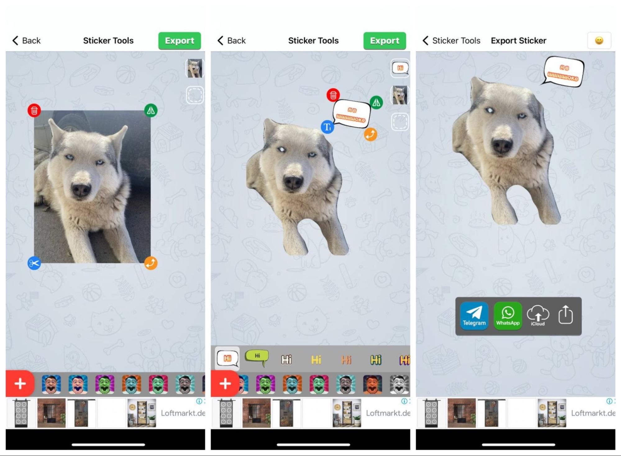Click the red delete/trash icon
This screenshot has width=621, height=456.
[33, 110]
